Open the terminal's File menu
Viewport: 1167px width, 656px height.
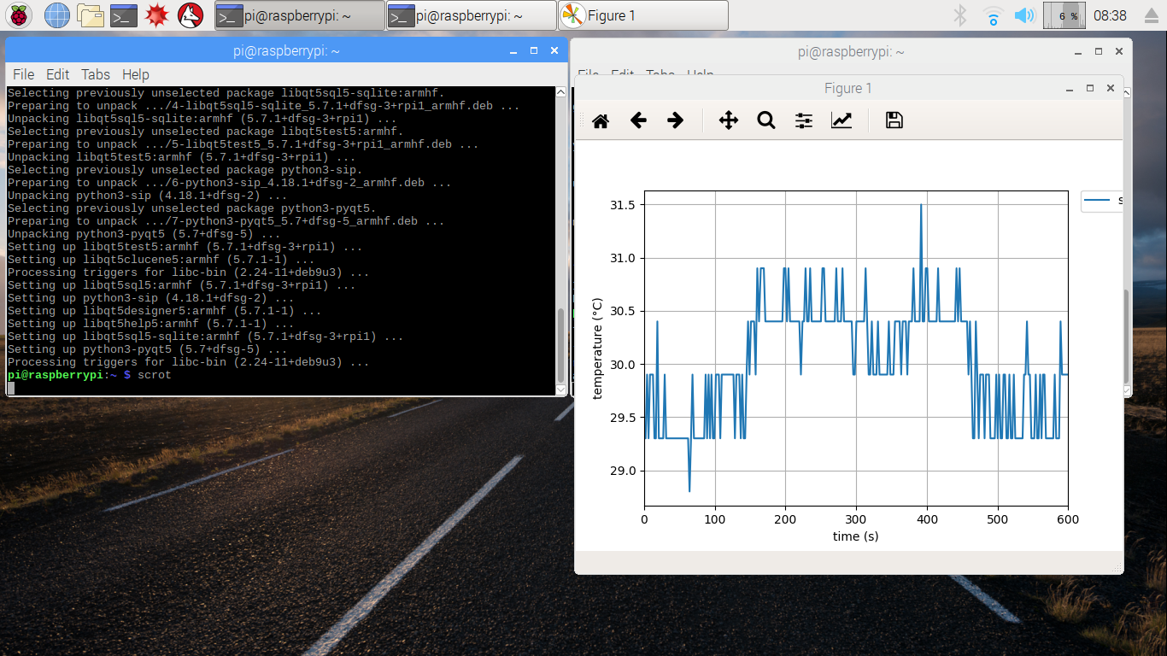pyautogui.click(x=23, y=74)
